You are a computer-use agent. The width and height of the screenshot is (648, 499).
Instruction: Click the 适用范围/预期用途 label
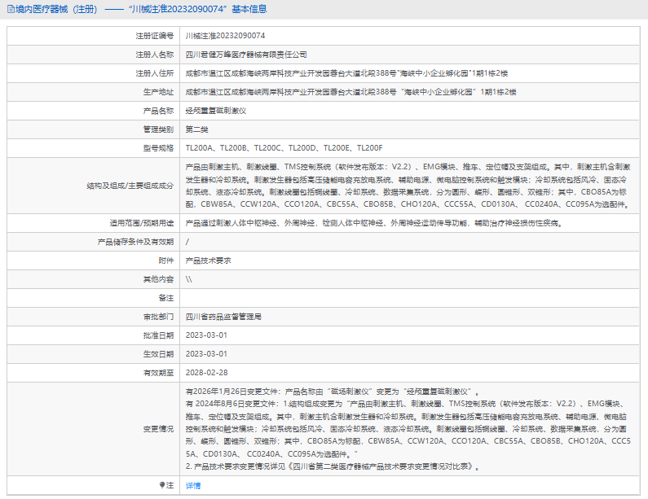[x=141, y=223]
